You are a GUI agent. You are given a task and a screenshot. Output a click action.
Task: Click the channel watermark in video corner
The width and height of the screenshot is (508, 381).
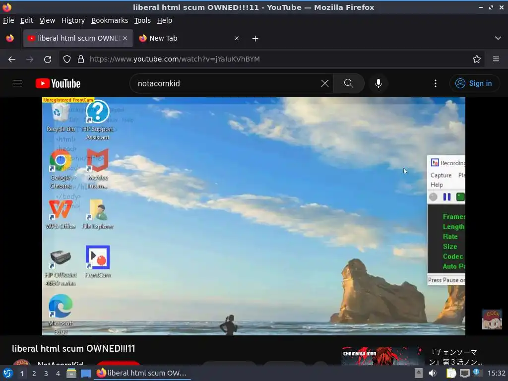point(492,319)
